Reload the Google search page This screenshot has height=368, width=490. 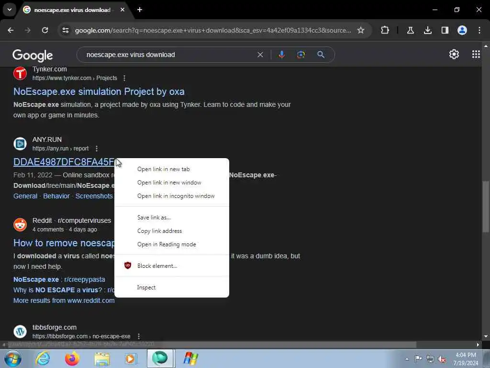point(45,30)
